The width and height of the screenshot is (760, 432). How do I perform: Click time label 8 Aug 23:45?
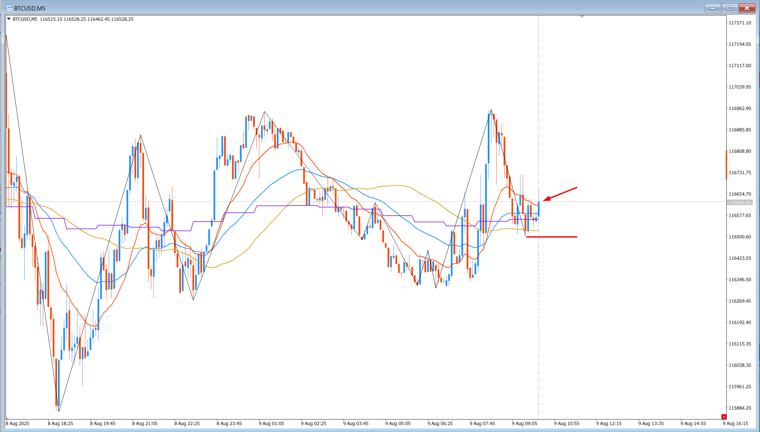click(x=229, y=423)
